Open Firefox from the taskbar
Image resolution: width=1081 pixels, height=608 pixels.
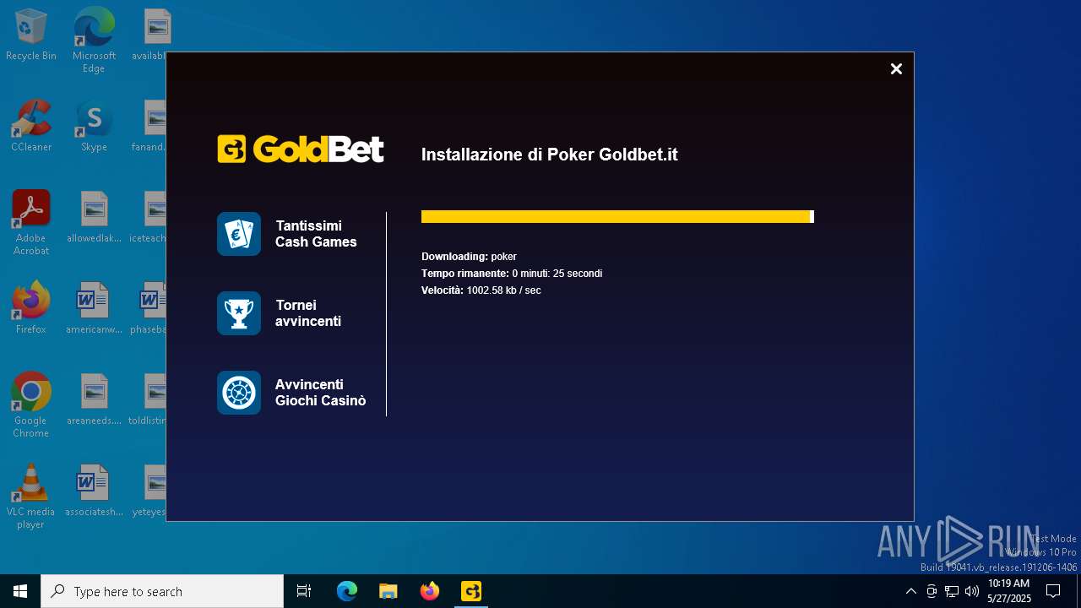(x=430, y=591)
